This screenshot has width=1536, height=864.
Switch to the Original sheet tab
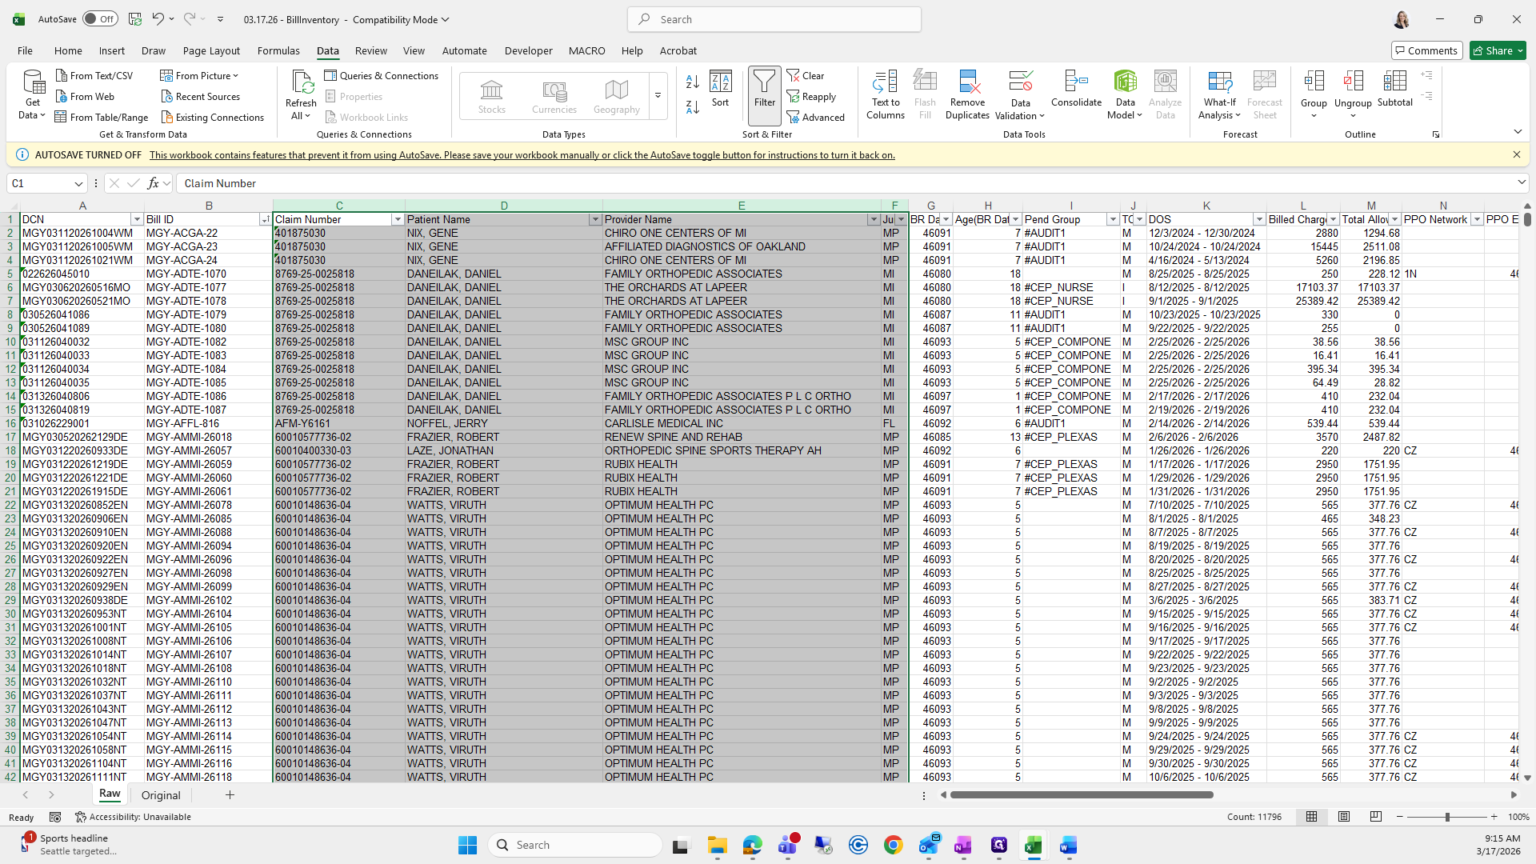click(161, 795)
